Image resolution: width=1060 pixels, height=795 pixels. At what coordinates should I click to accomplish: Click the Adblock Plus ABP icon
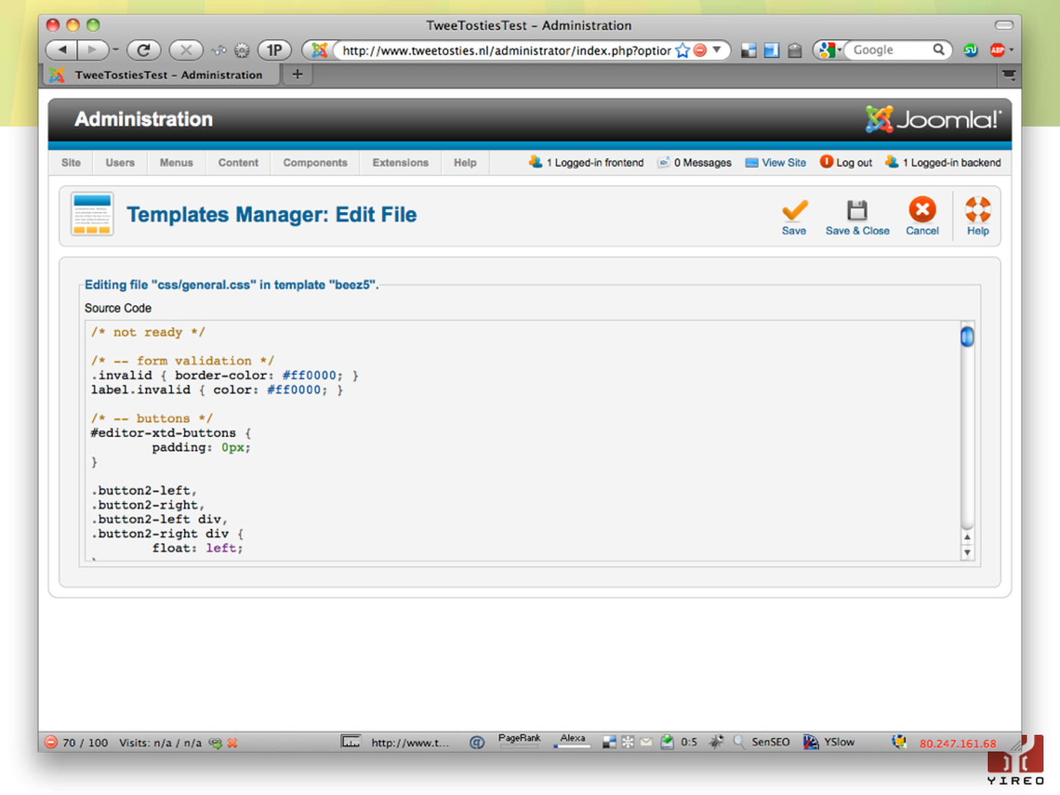coord(997,50)
